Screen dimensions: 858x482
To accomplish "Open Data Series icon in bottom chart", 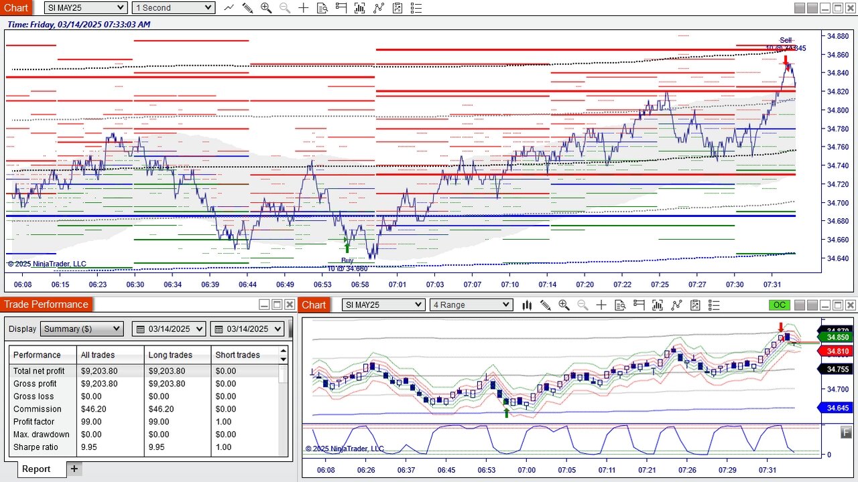I will (x=658, y=305).
